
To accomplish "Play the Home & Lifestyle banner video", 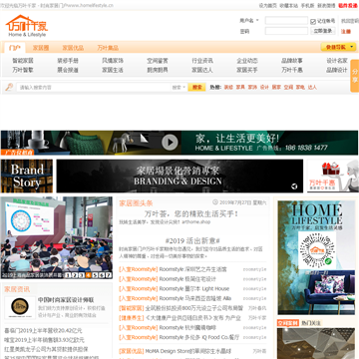I will click(170, 143).
